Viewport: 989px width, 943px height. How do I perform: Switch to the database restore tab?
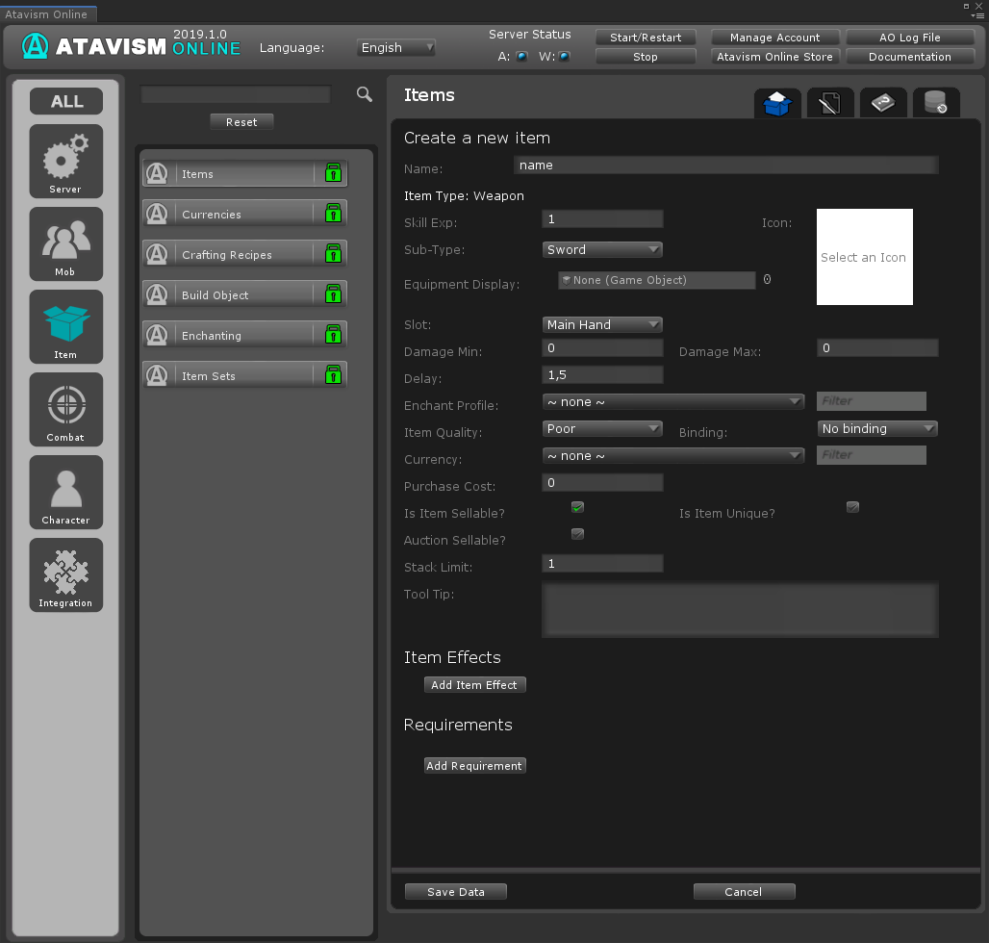pos(935,103)
